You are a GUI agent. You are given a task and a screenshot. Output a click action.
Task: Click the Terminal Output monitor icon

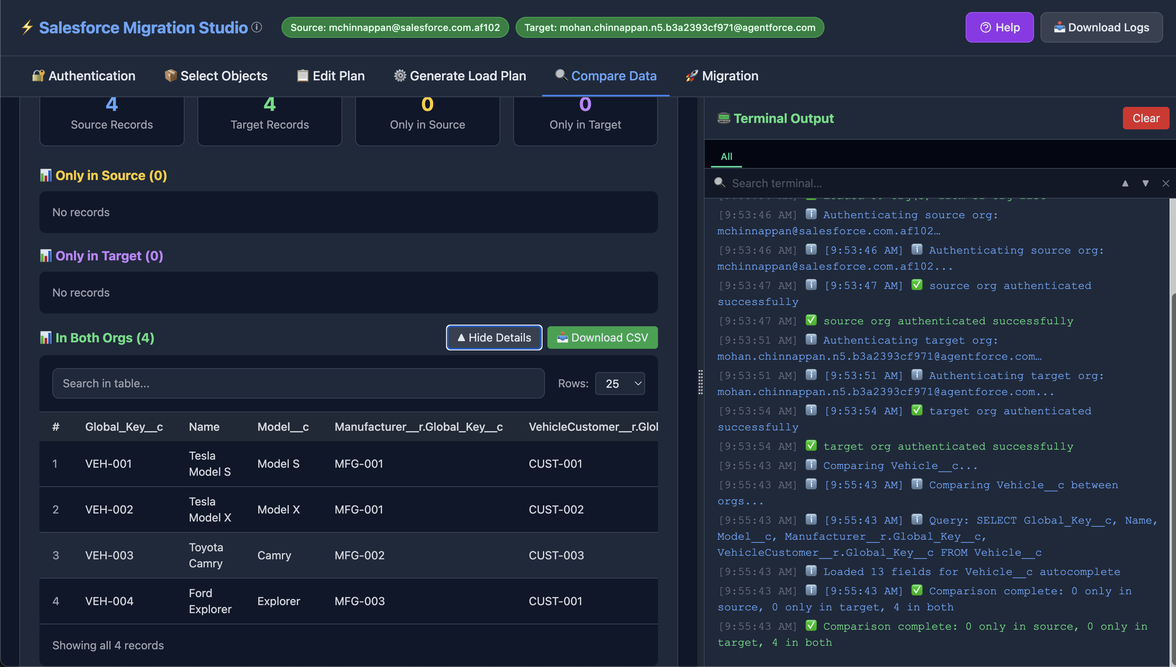coord(724,118)
